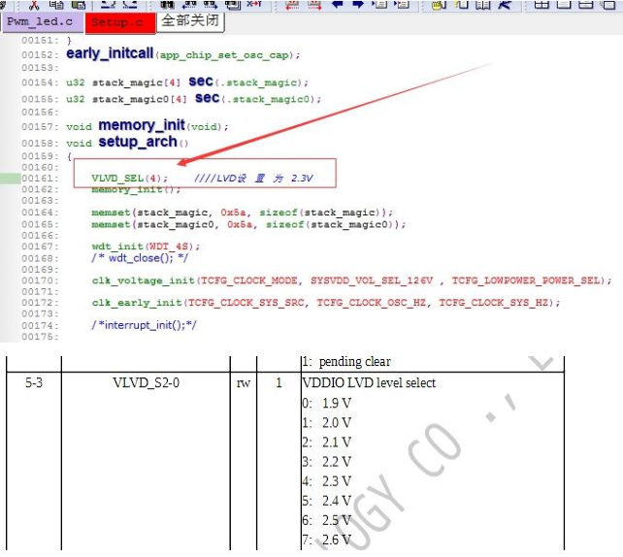Click the LVD 2.3V comment text
This screenshot has height=557, width=623.
(x=253, y=178)
